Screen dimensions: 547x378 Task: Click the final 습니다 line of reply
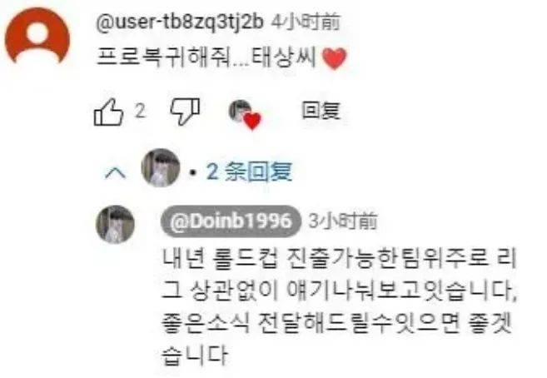(195, 356)
